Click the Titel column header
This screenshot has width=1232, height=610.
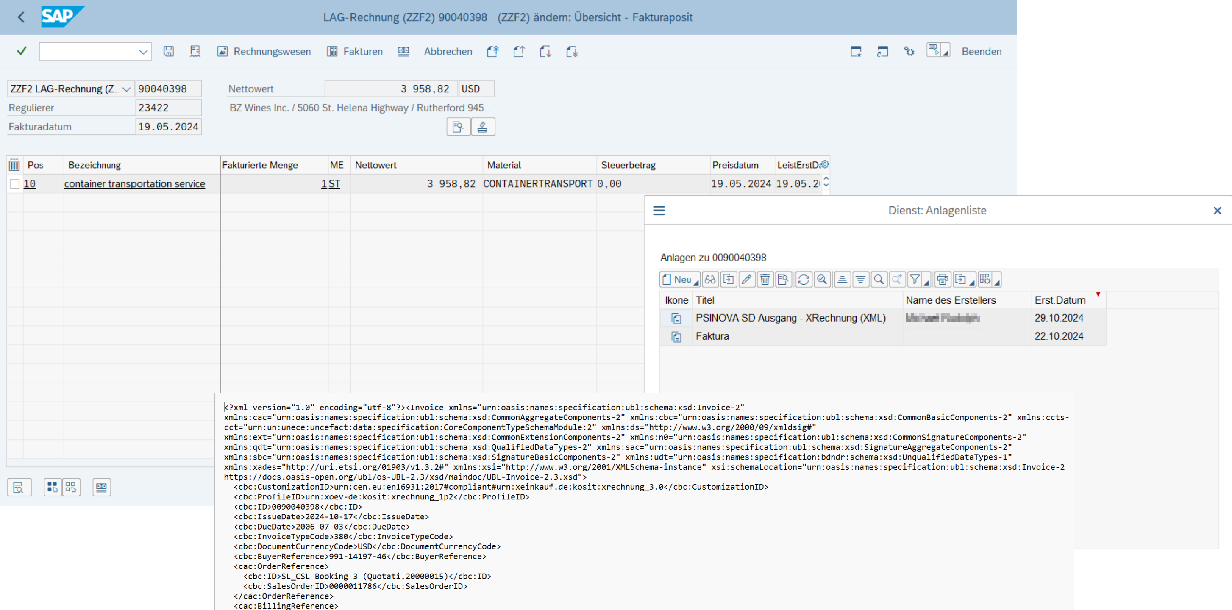[x=797, y=300]
